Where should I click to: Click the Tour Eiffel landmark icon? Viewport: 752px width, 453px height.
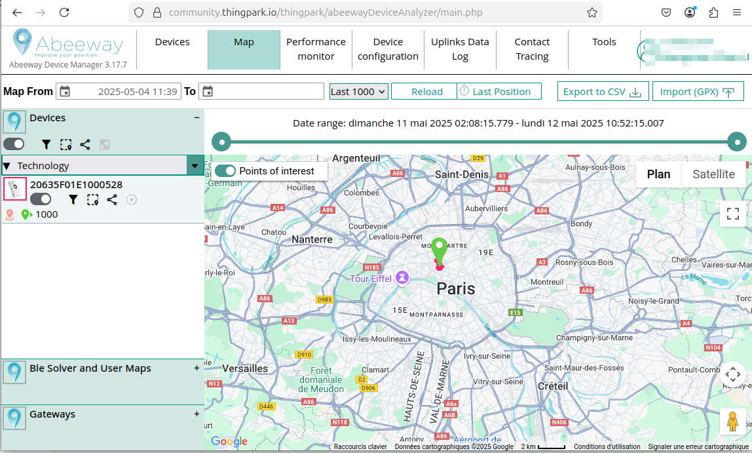(402, 277)
